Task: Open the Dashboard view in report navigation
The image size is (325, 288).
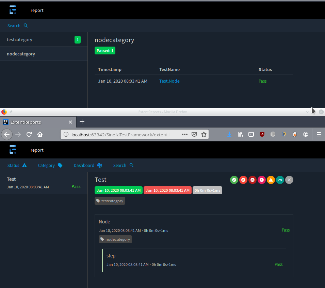Action: tap(88, 165)
